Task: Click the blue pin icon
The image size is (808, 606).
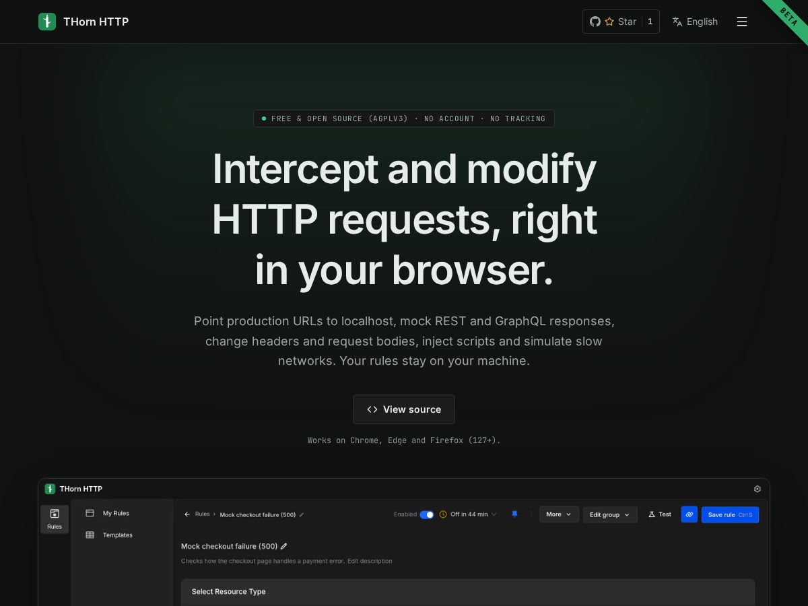Action: tap(515, 514)
